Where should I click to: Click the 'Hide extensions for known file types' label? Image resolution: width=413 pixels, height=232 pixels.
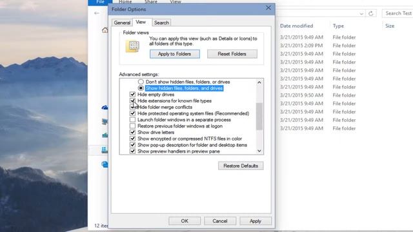pos(174,101)
